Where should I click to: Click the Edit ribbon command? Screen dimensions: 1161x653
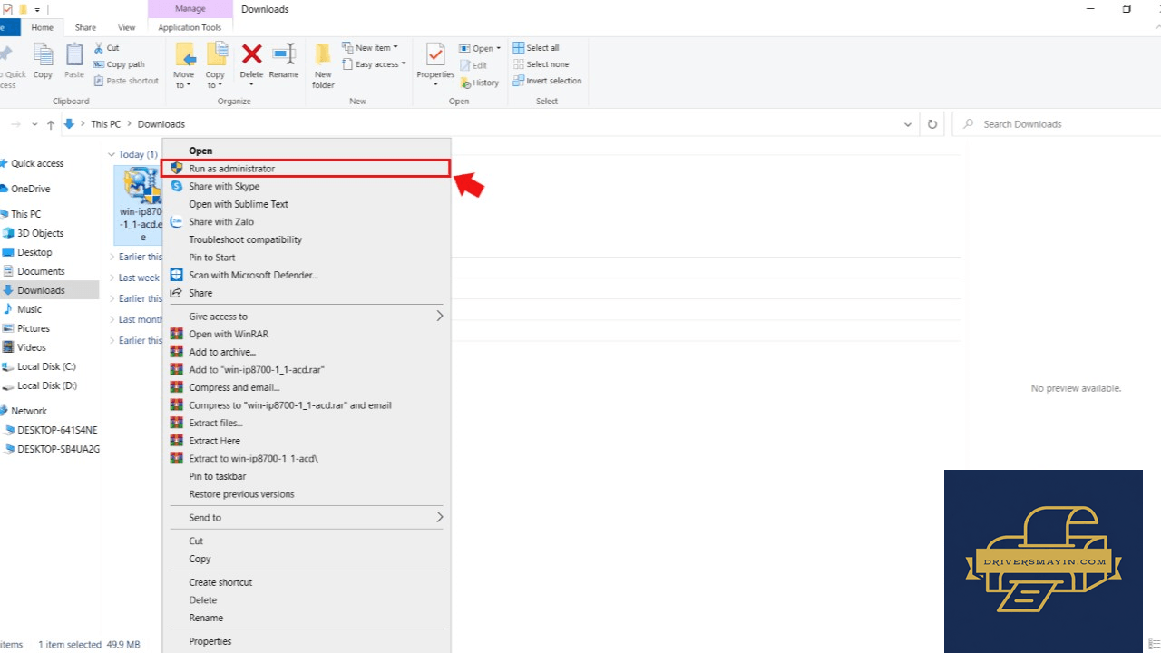[x=473, y=65]
